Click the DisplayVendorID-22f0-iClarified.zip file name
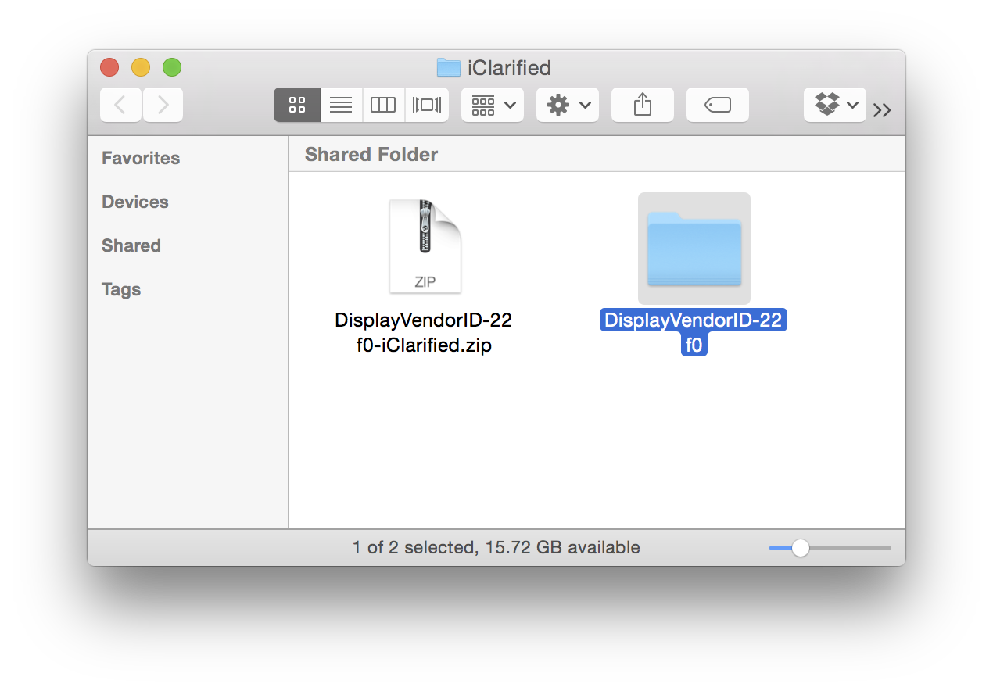 (424, 333)
